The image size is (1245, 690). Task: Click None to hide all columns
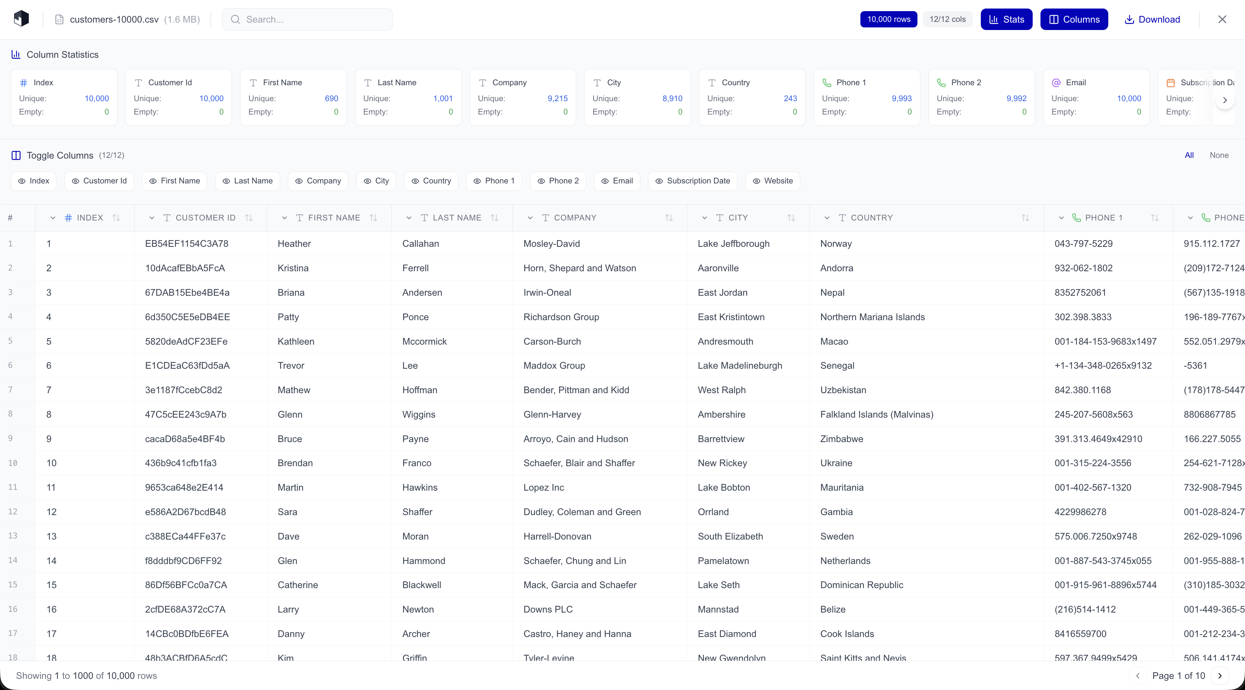[x=1218, y=155]
